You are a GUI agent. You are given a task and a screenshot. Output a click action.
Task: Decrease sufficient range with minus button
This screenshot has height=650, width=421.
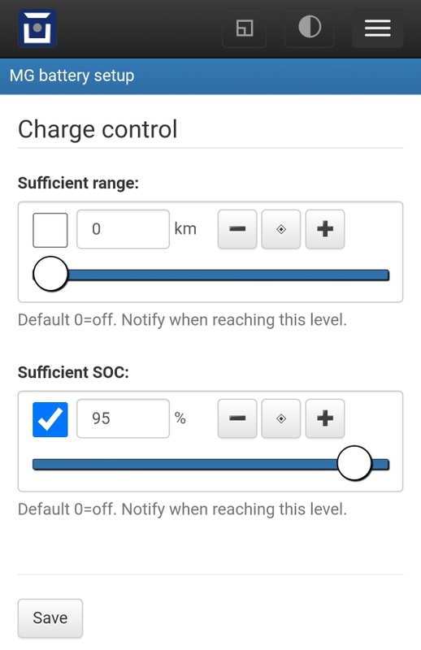coord(237,229)
